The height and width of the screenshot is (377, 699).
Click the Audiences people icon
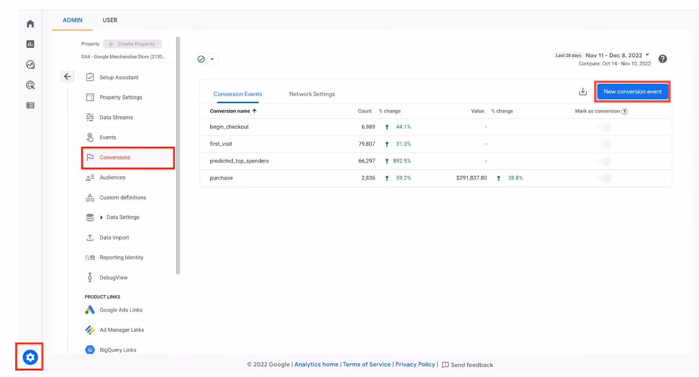[90, 177]
